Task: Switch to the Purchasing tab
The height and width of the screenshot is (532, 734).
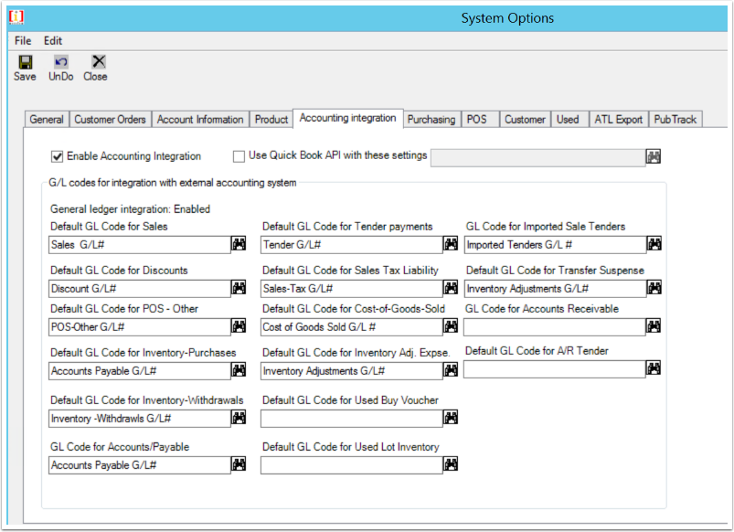Action: [431, 120]
